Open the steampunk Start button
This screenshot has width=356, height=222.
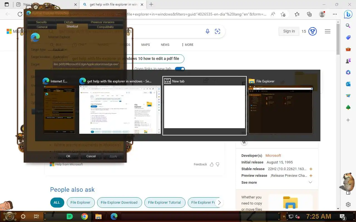pyautogui.click(x=9, y=216)
